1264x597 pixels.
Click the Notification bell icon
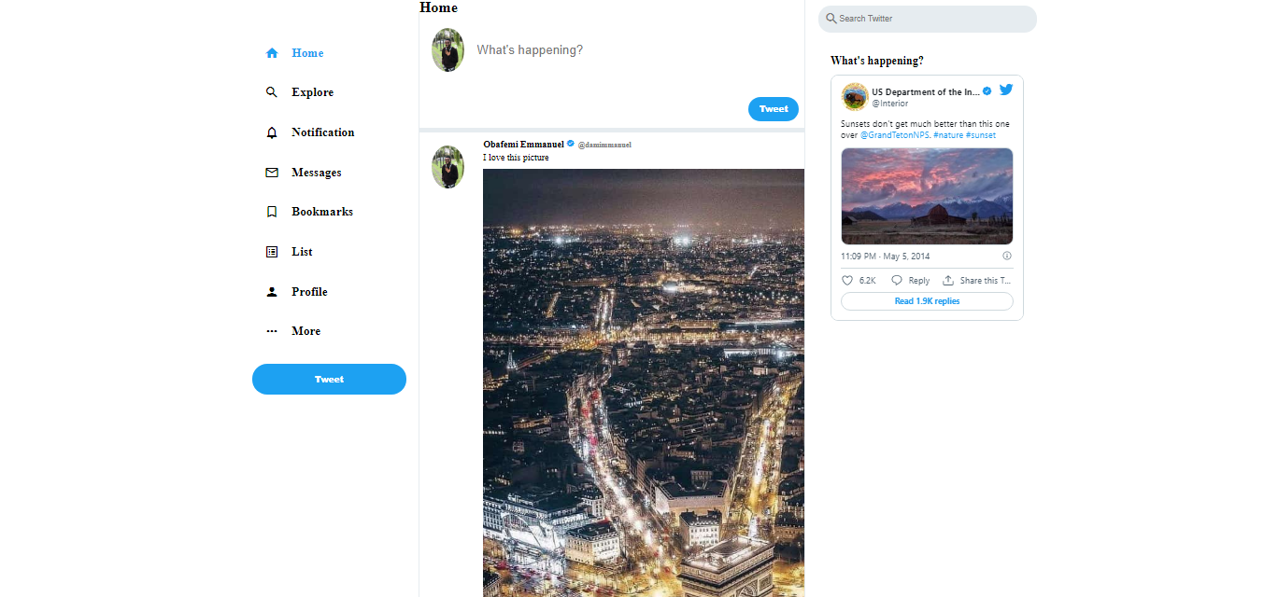tap(272, 132)
